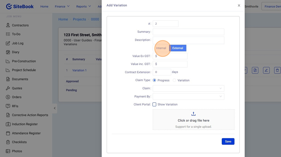This screenshot has width=281, height=157.
Task: Click the Contractors icon in job menu
Action: [8, 25]
